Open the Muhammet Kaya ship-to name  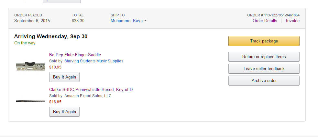[126, 21]
